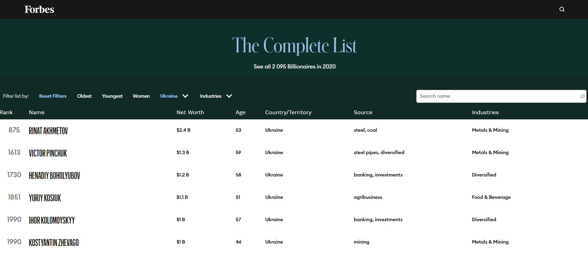Click Ukraine country in Kosiuk row
The width and height of the screenshot is (588, 258).
click(x=274, y=197)
